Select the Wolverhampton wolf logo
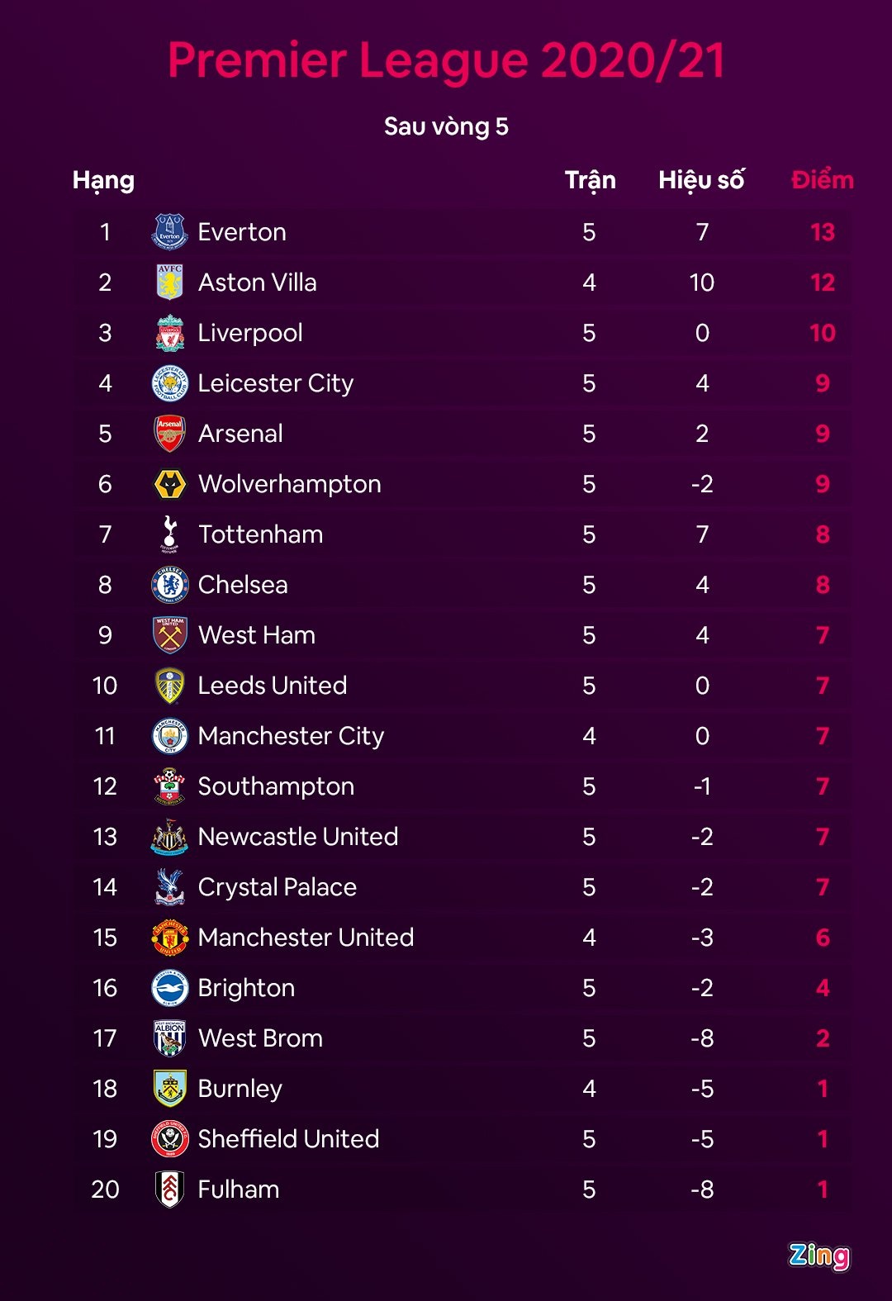 coord(170,484)
